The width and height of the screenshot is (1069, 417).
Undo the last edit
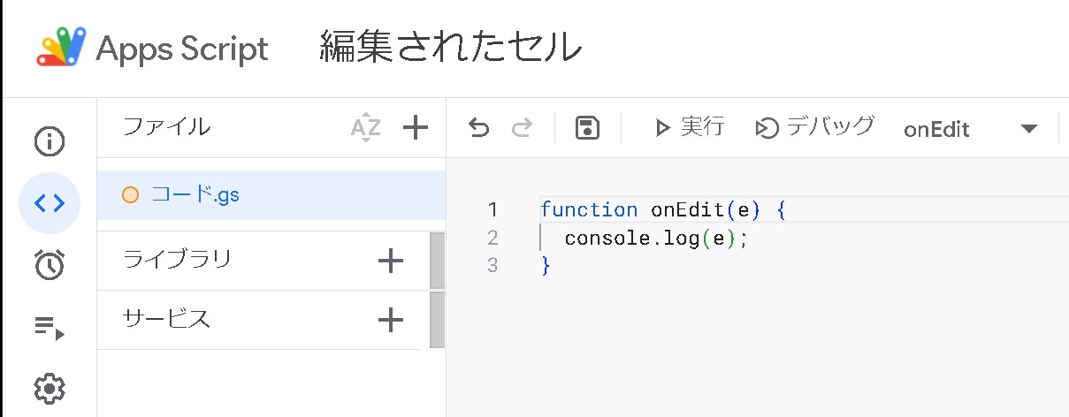tap(478, 129)
